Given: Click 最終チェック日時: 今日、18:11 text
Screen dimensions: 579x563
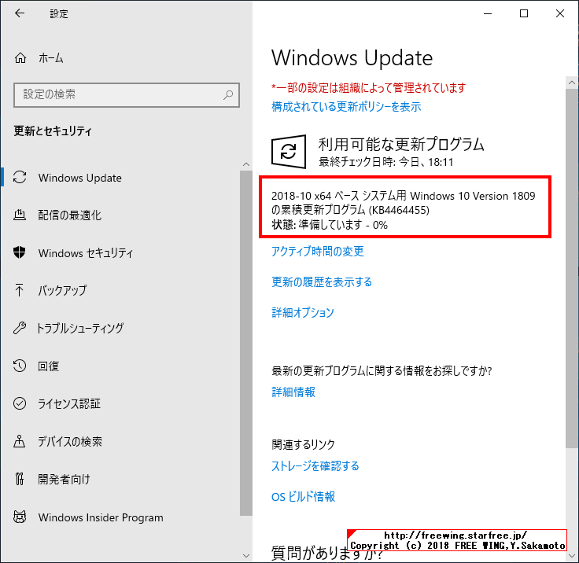Looking at the screenshot, I should pyautogui.click(x=386, y=162).
